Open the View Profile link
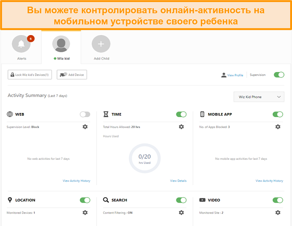The image size is (292, 226). (235, 75)
